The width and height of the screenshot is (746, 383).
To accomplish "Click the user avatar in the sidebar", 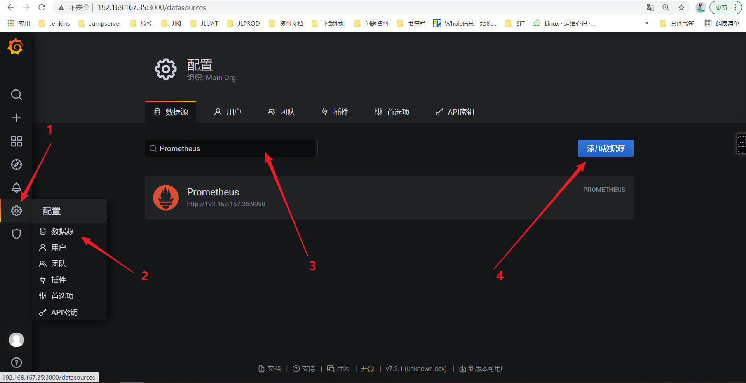I will 16,340.
